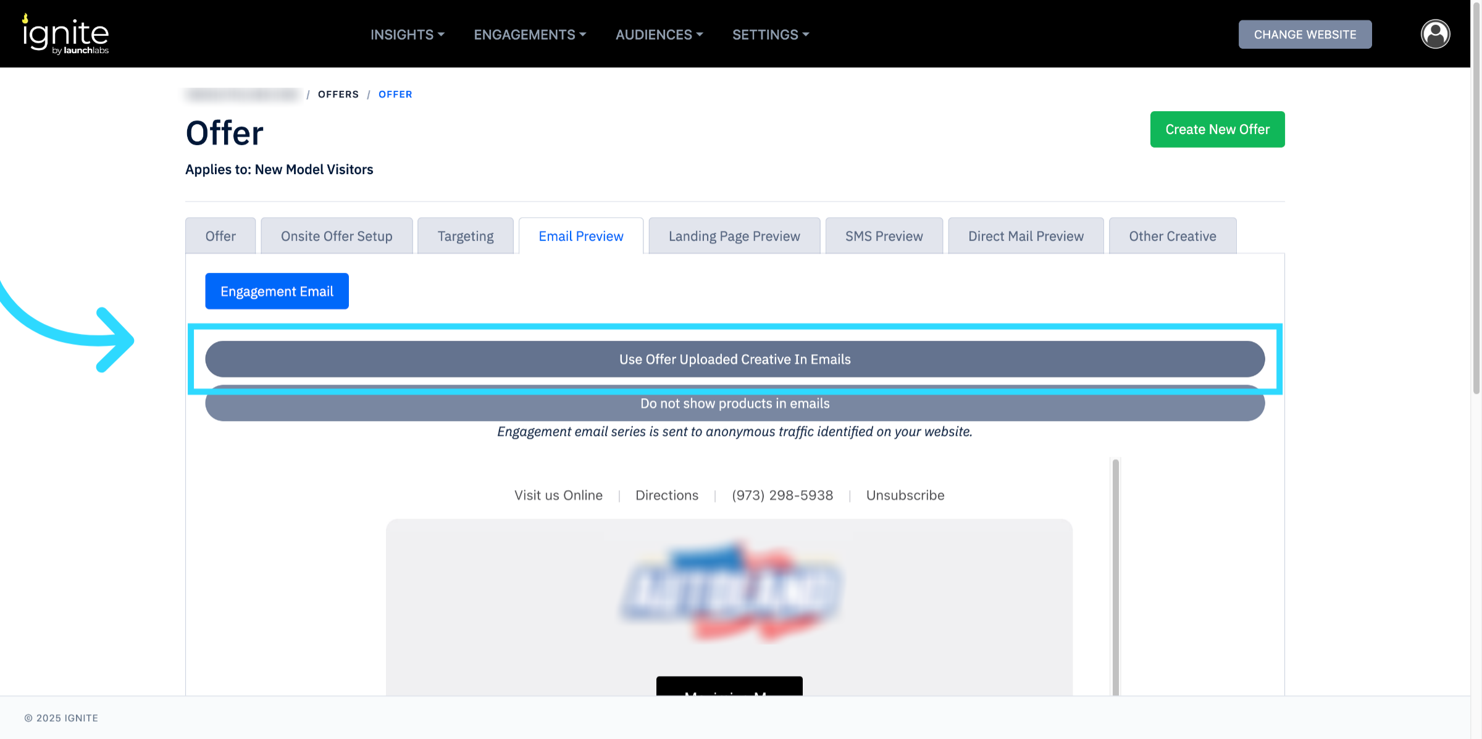Switch to Landing Page Preview tab
Viewport: 1482px width, 739px height.
coord(734,236)
